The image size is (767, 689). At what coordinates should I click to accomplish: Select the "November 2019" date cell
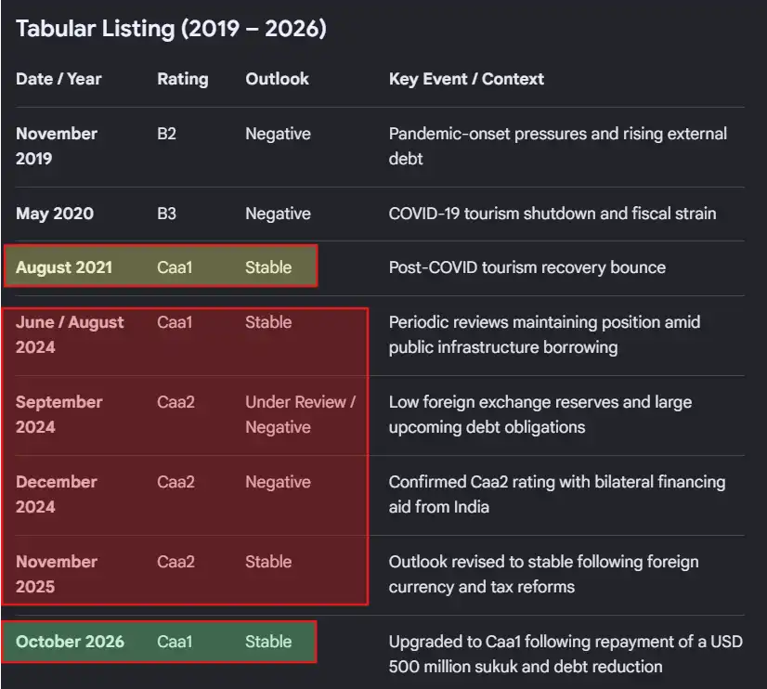(57, 146)
